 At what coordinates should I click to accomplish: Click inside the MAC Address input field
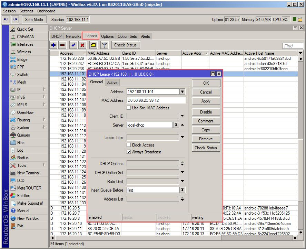(155, 101)
